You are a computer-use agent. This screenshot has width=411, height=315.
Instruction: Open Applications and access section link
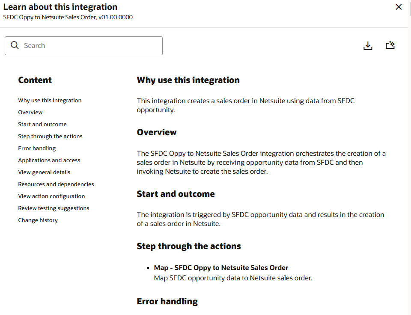pyautogui.click(x=49, y=160)
